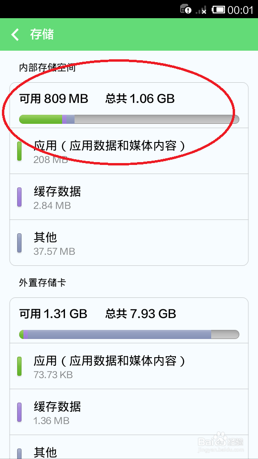Tap the blue-gray marker beside internal 其他
Viewport: 258px width, 459px height.
[x=19, y=243]
